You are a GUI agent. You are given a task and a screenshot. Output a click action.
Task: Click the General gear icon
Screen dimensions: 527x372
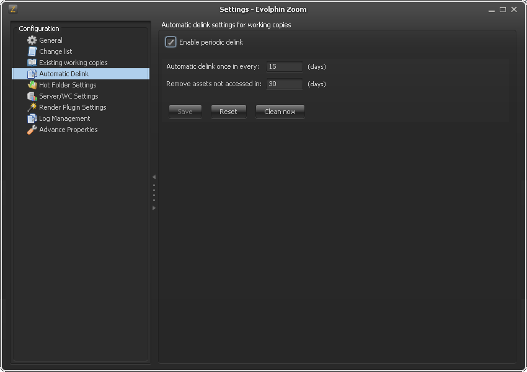point(32,40)
